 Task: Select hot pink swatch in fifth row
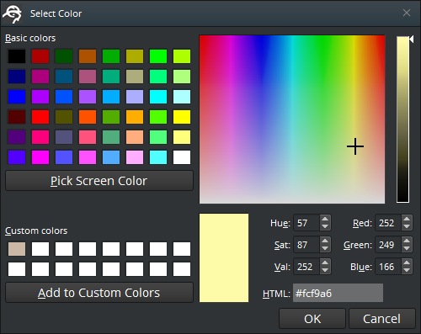click(40, 137)
